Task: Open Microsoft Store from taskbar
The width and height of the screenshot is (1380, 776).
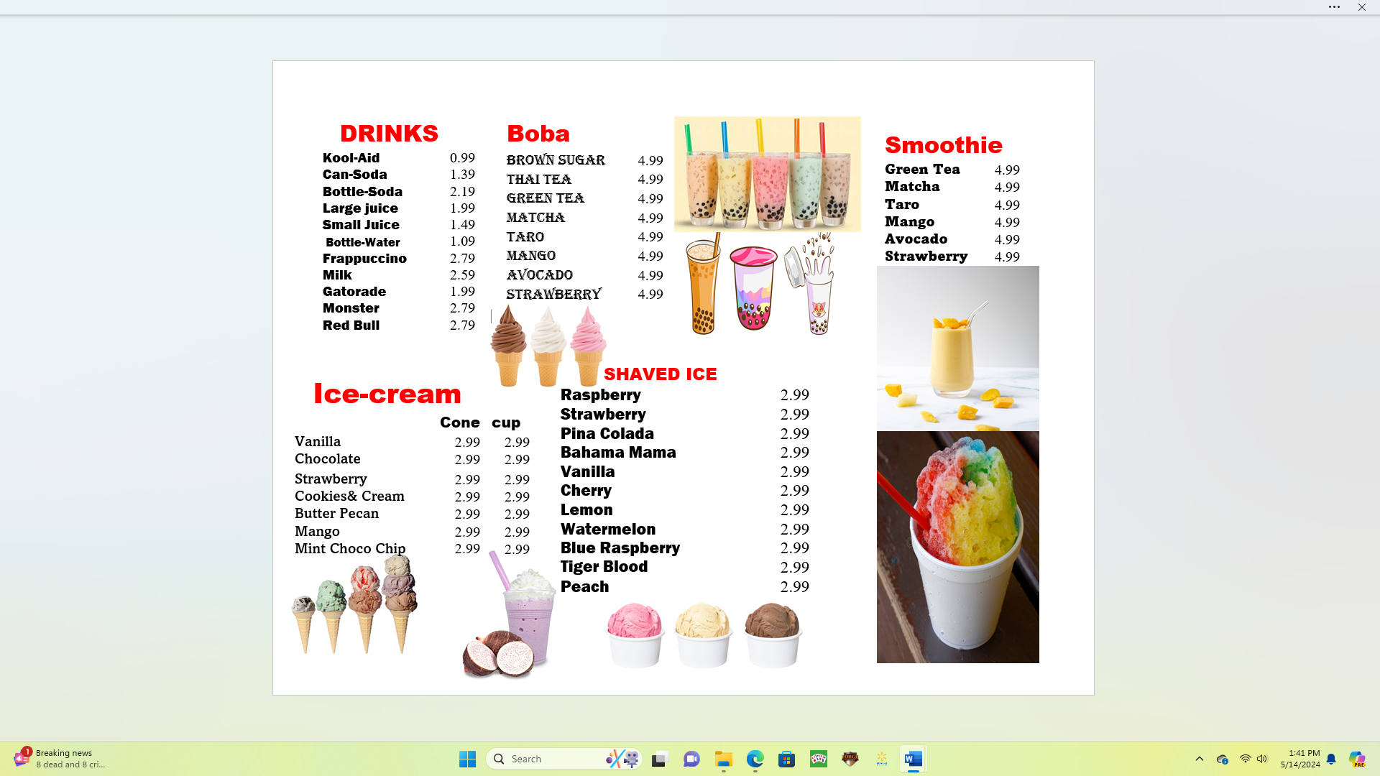Action: pos(786,759)
